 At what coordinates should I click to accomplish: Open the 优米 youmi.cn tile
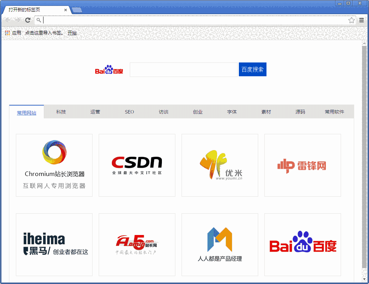220,165
